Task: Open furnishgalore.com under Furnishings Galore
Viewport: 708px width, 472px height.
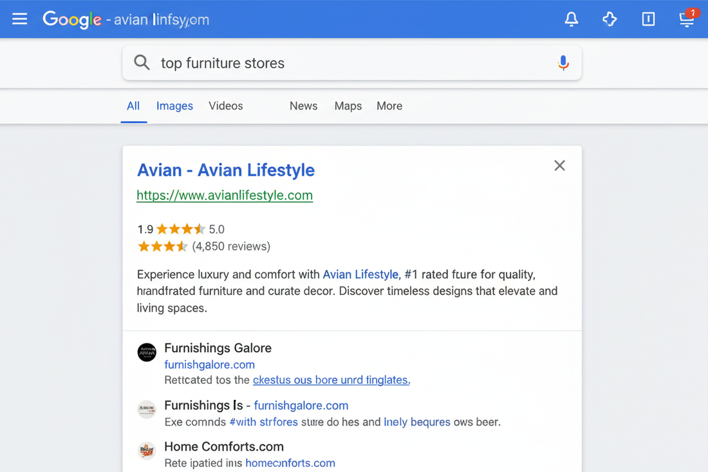Action: pos(209,364)
